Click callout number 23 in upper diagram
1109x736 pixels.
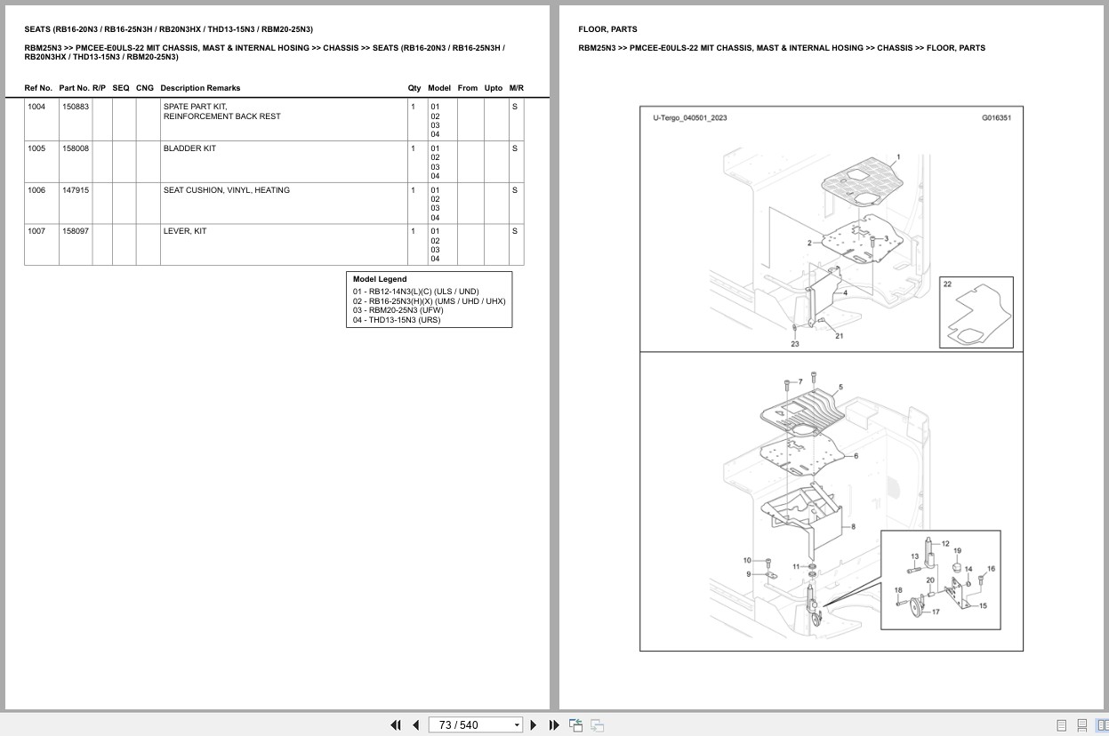pyautogui.click(x=794, y=344)
